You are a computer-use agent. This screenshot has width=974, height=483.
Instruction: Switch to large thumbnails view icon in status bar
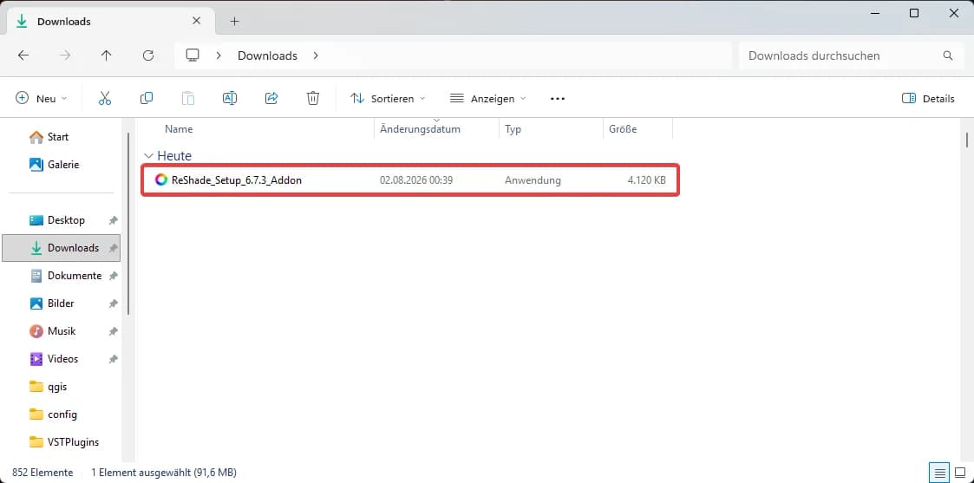960,473
